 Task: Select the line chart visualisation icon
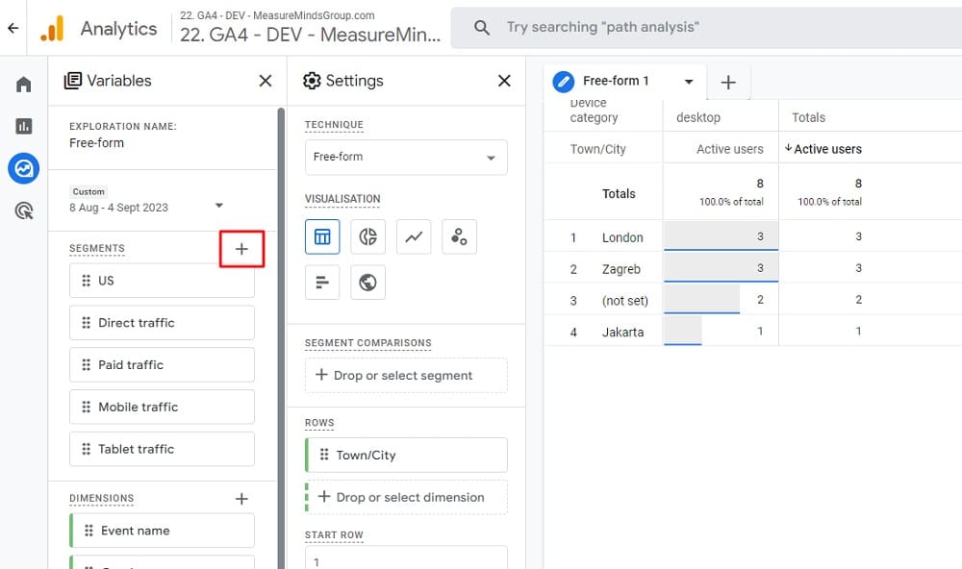pyautogui.click(x=414, y=236)
